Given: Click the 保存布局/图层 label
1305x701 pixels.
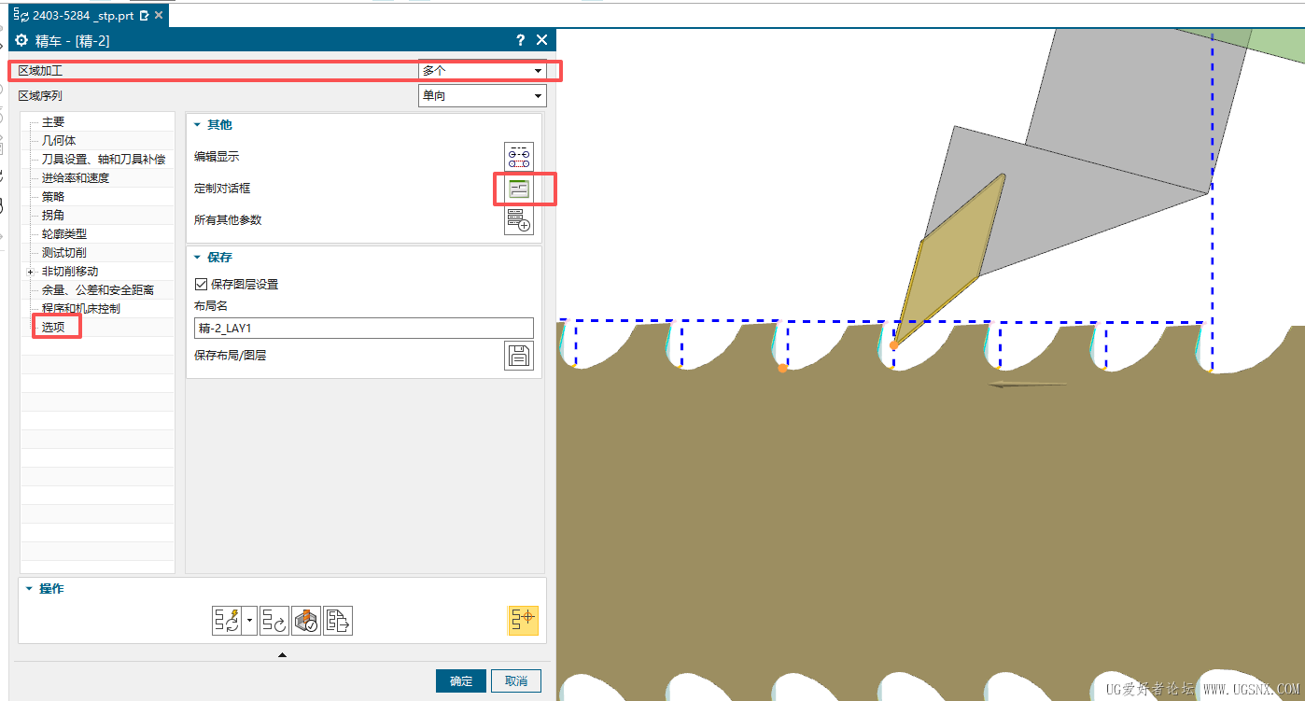Looking at the screenshot, I should pyautogui.click(x=230, y=356).
